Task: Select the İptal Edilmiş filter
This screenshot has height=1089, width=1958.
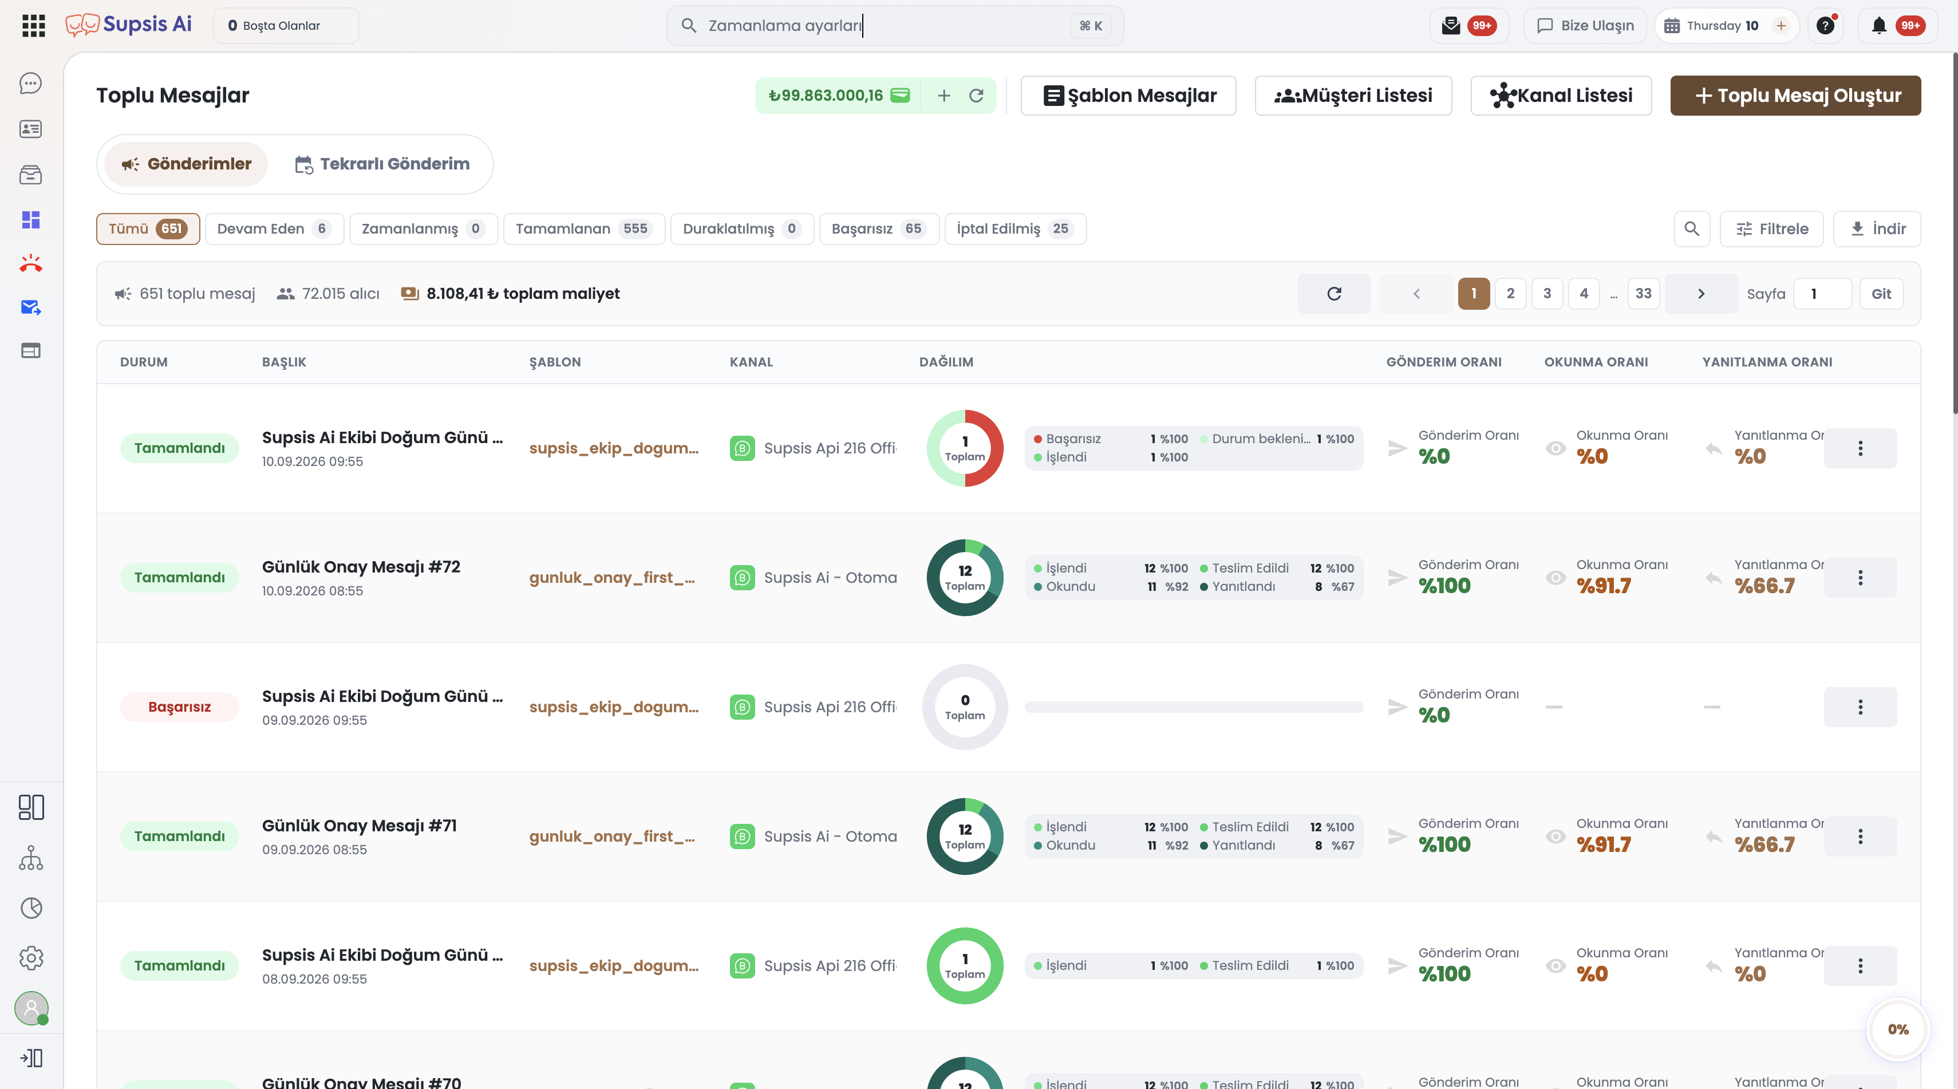Action: point(1016,229)
